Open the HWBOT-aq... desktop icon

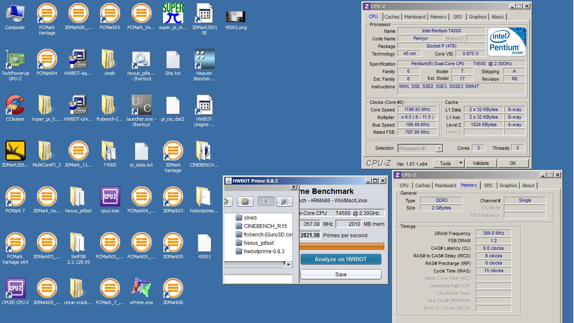pos(78,63)
